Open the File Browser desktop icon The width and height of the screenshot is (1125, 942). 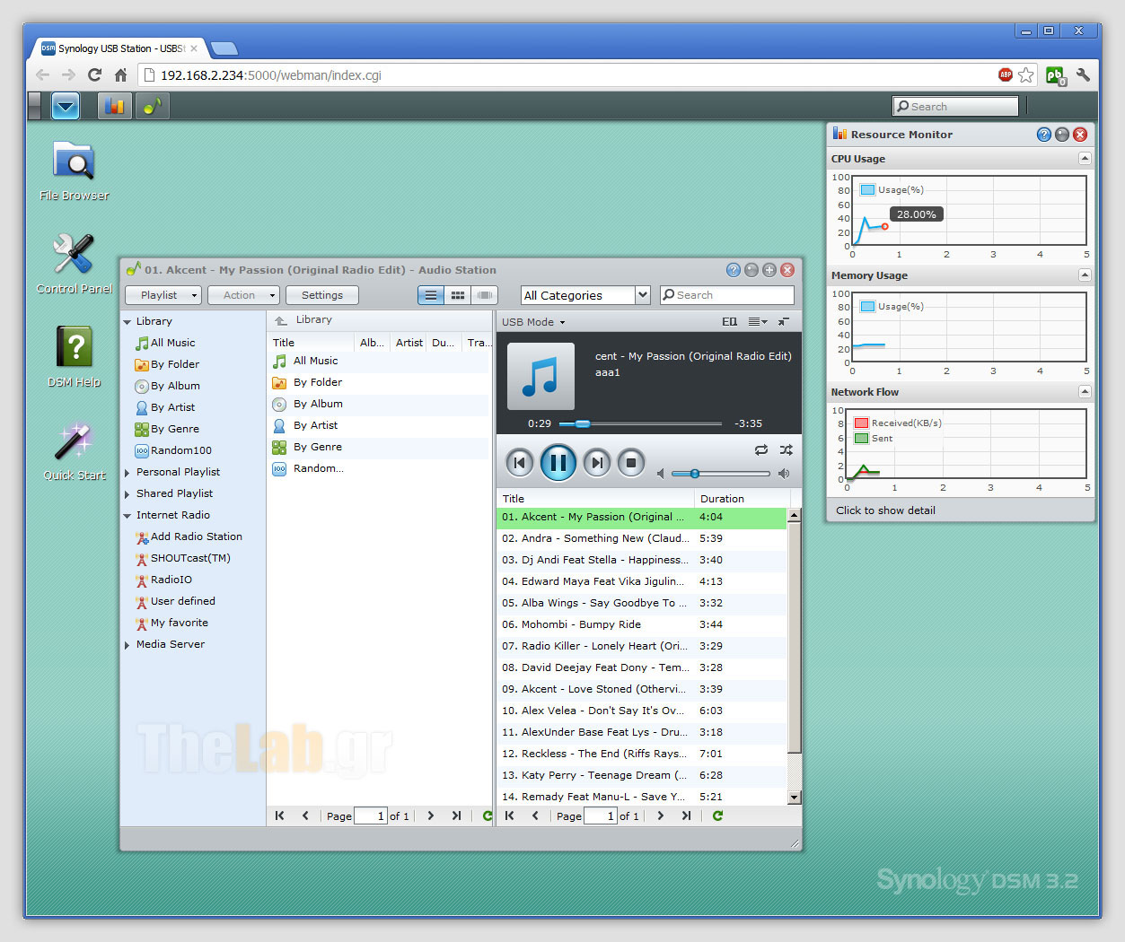74,170
